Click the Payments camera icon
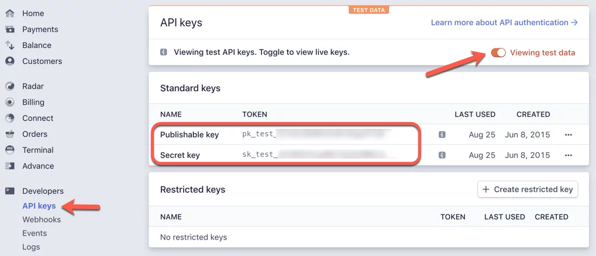This screenshot has height=256, width=596. click(x=10, y=29)
